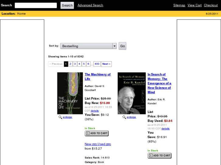Add In Search of Memory to cart
221x165 pixels.
point(160,156)
